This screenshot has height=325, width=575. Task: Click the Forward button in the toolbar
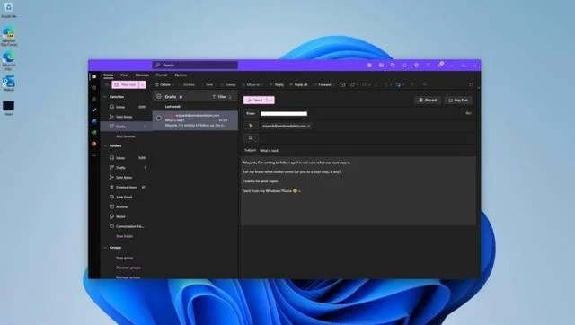coord(322,84)
